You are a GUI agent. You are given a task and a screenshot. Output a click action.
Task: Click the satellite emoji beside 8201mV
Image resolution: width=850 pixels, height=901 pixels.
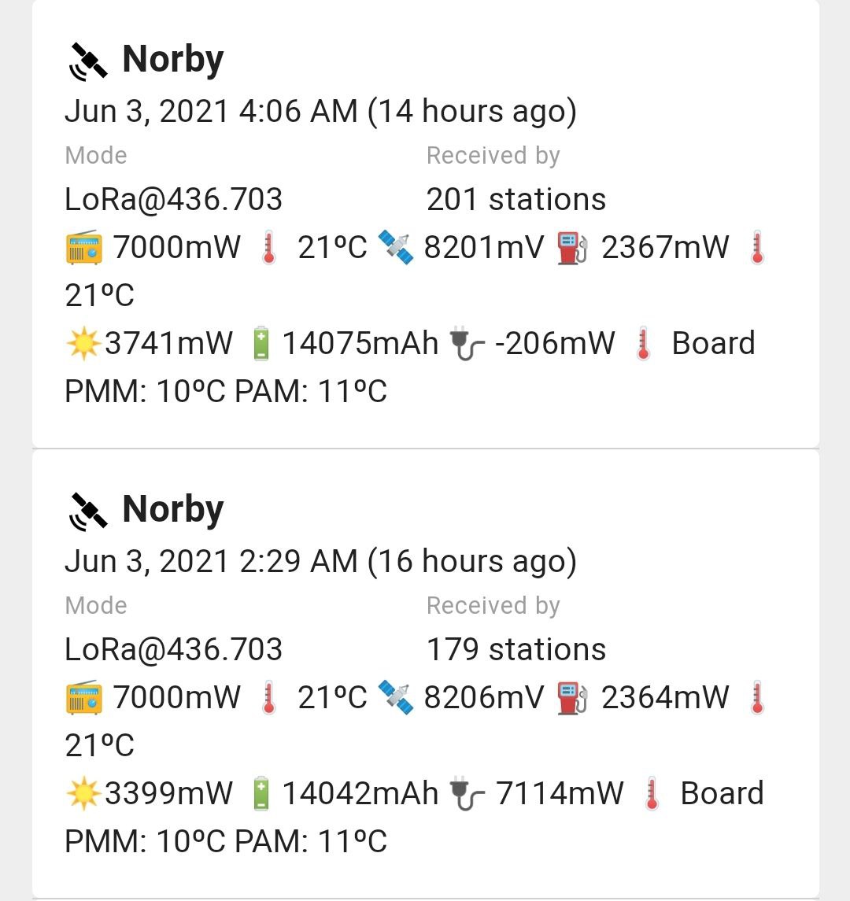[x=395, y=247]
